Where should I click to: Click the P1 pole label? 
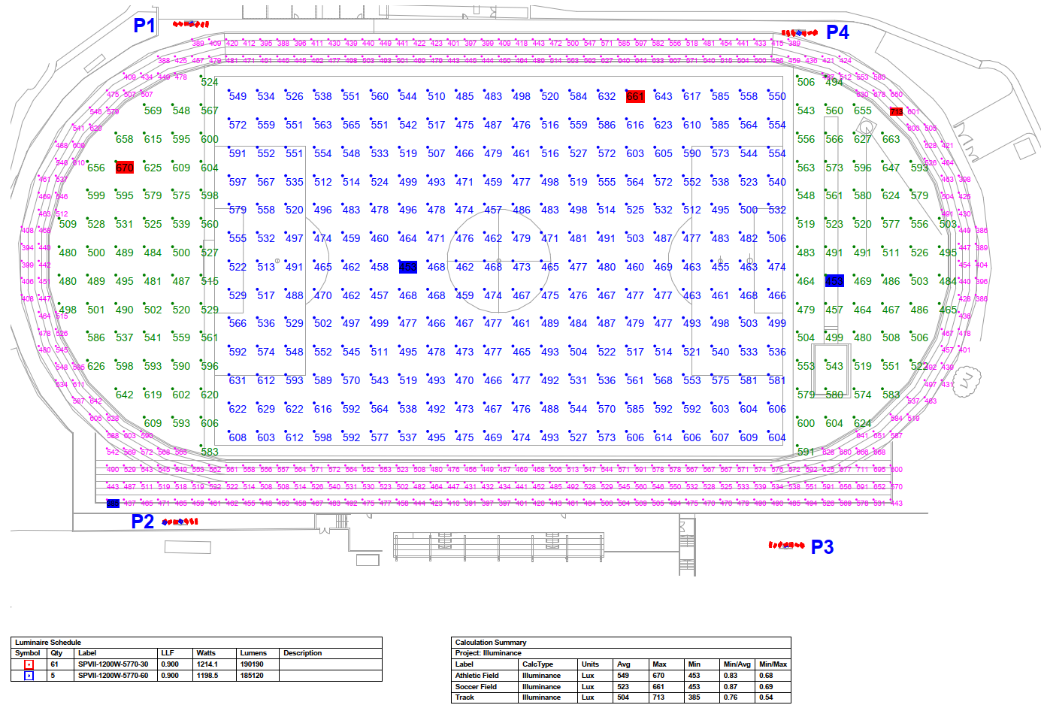[x=144, y=26]
